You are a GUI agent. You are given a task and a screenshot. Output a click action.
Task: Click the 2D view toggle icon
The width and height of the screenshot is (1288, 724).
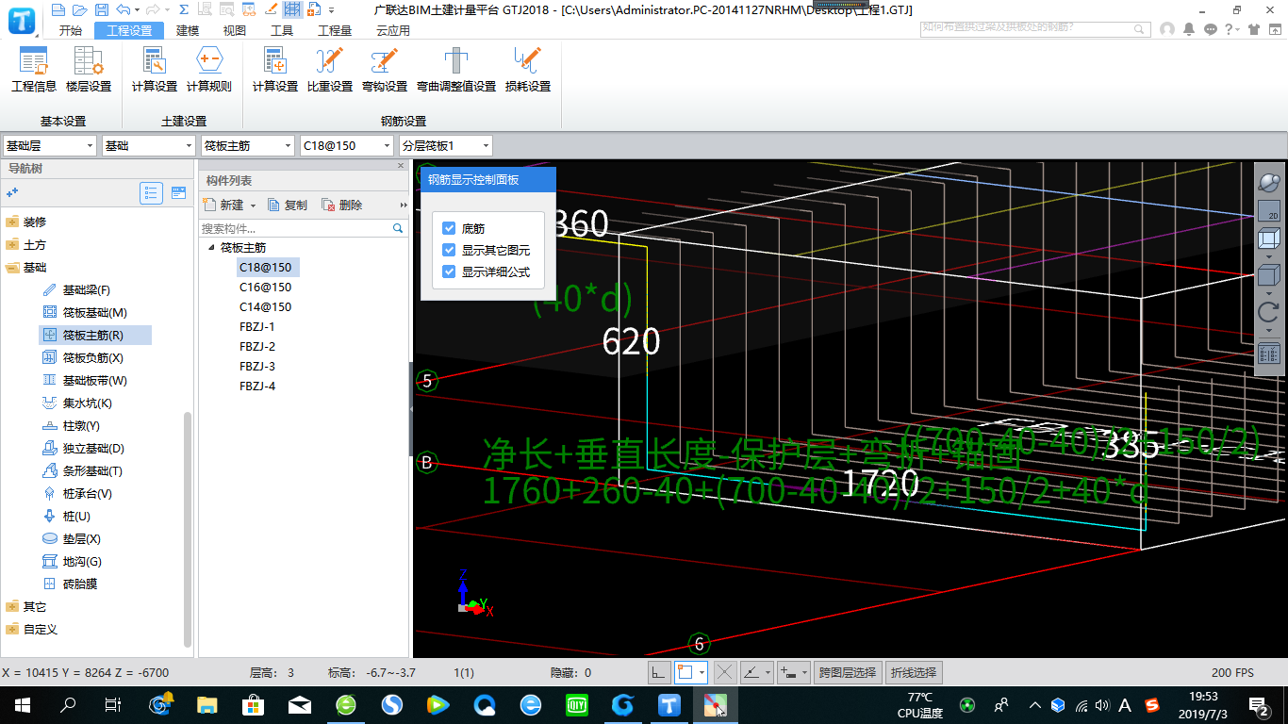(x=1269, y=210)
